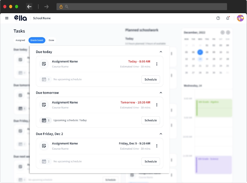Image resolution: width=247 pixels, height=183 pixels.
Task: Open the user profile avatar
Action: pyautogui.click(x=240, y=18)
